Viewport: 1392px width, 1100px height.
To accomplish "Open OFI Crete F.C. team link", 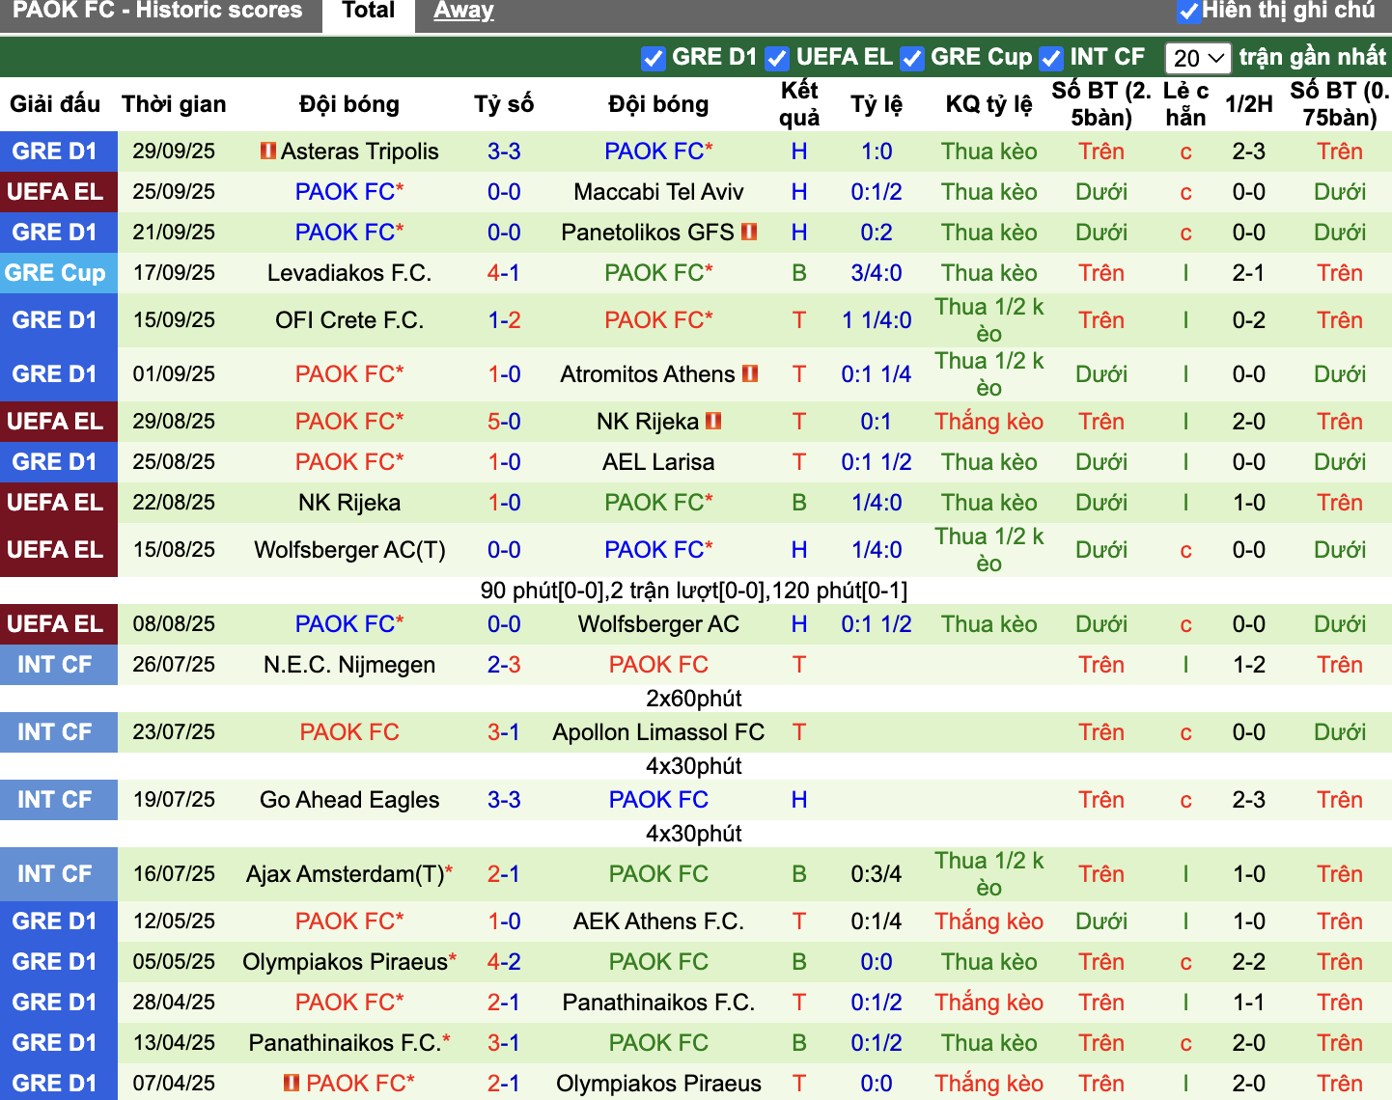I will tap(349, 320).
